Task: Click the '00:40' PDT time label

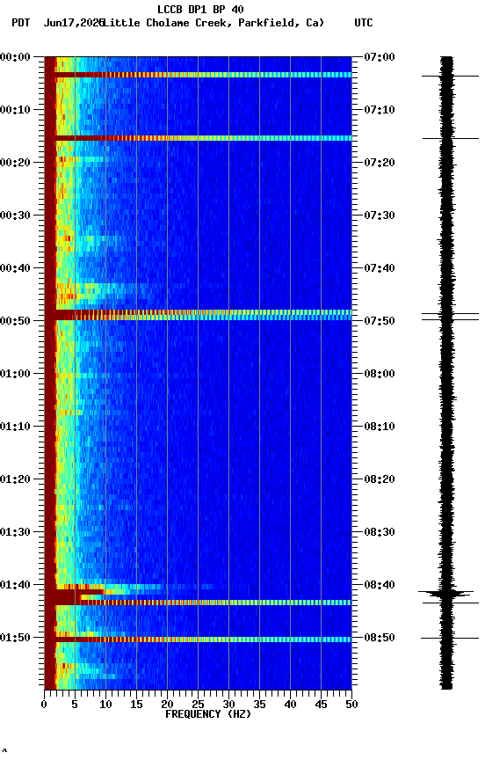Action: (15, 268)
